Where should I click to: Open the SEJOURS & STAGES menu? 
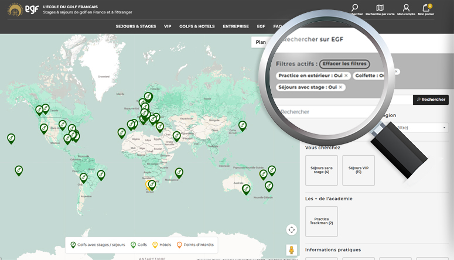136,26
